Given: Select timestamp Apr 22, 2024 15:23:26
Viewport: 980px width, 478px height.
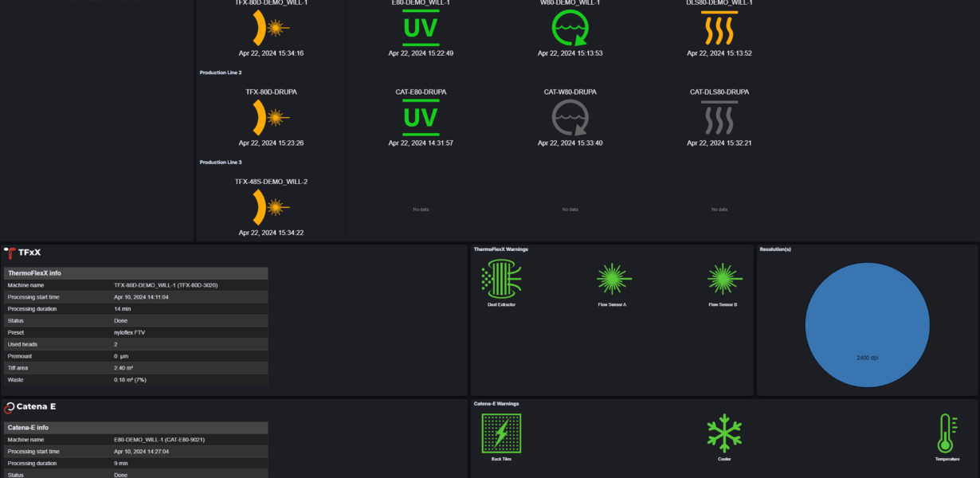Looking at the screenshot, I should pos(271,143).
